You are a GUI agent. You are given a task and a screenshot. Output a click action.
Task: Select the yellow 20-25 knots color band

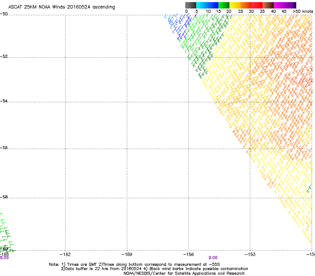point(235,5)
